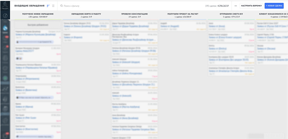The width and height of the screenshot is (288, 139).
Task: Select the ОБРАЩЕНИЕ ВЗЯТО В РАБОТУ stage header
Action: pyautogui.click(x=86, y=14)
